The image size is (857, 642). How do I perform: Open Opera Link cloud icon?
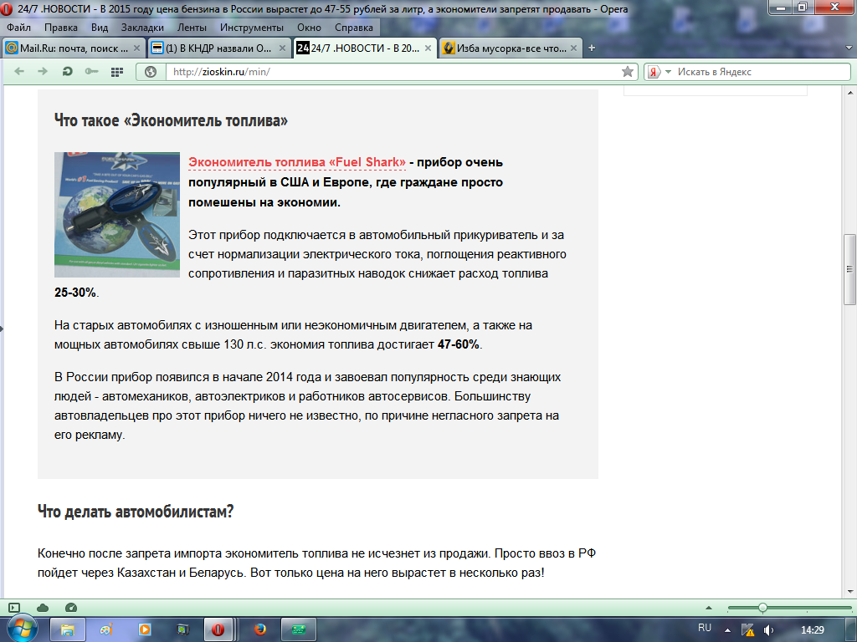[43, 608]
